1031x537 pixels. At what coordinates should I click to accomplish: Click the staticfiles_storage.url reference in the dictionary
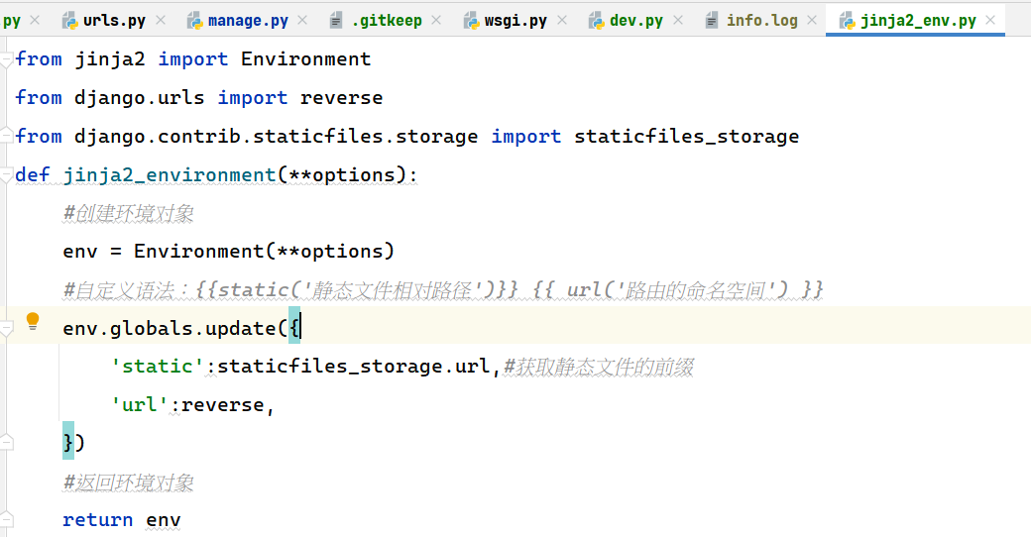(x=353, y=367)
